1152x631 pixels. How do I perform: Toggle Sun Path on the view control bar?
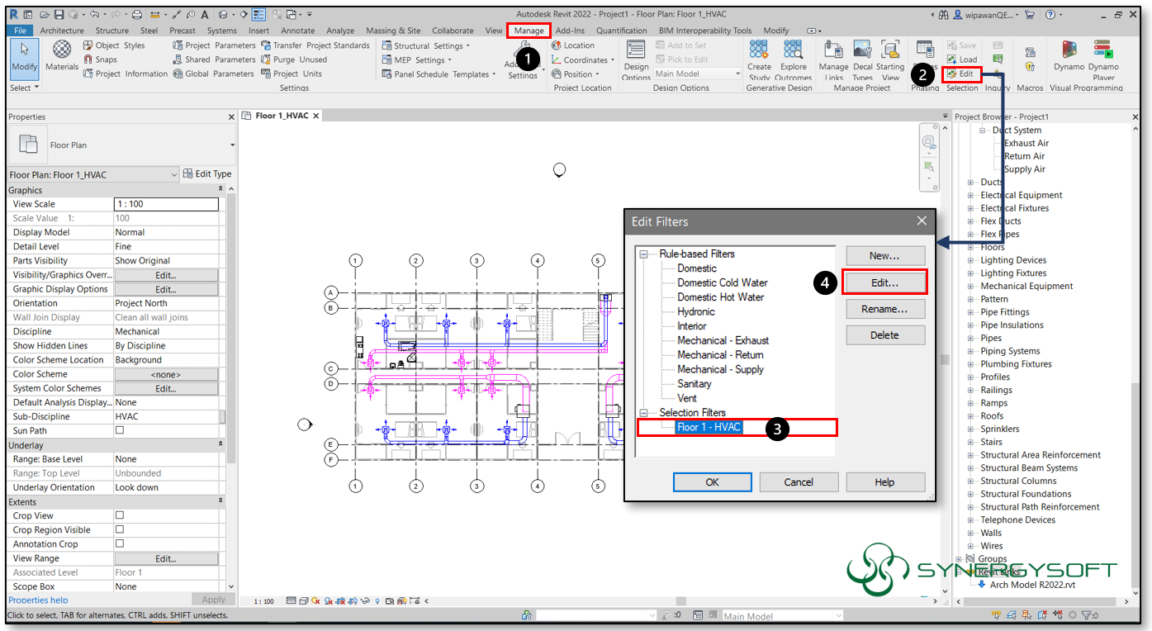(x=315, y=600)
